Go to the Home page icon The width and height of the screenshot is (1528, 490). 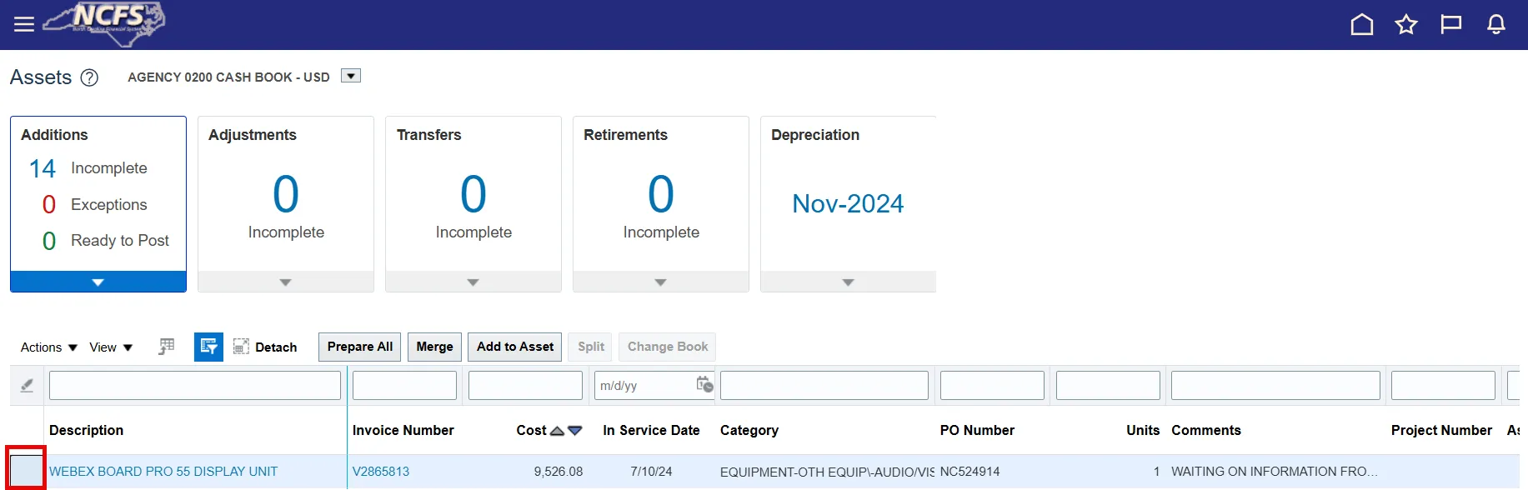pos(1361,25)
